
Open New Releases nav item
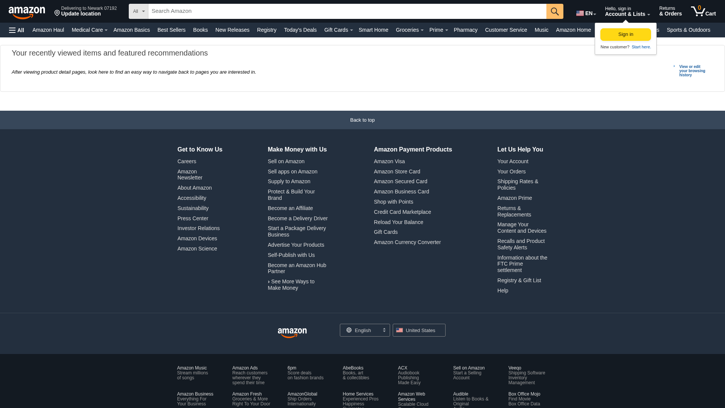coord(232,30)
